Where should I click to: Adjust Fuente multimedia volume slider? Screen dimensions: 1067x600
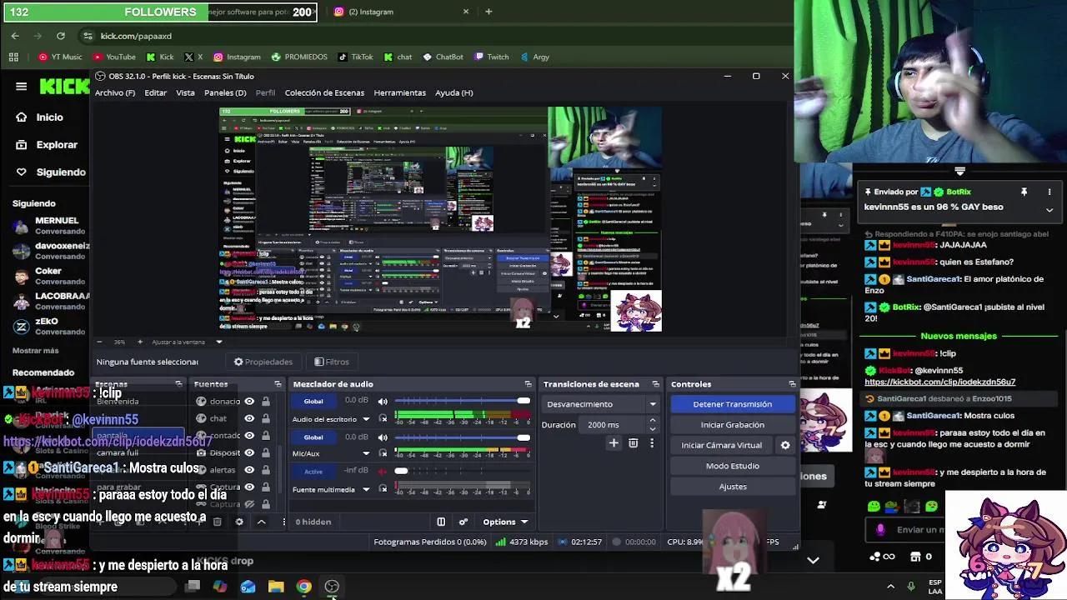(463, 471)
